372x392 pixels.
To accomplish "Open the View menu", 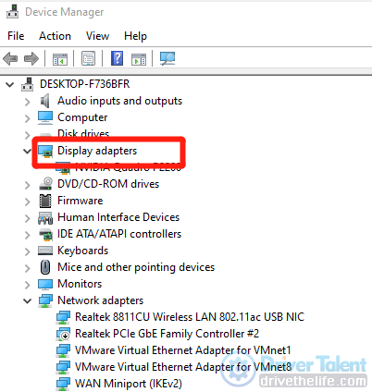I will click(x=97, y=36).
